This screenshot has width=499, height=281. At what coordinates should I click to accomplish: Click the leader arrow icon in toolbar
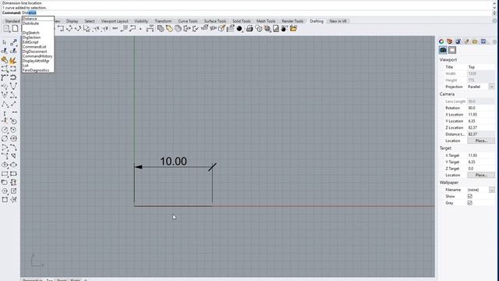pos(133,29)
